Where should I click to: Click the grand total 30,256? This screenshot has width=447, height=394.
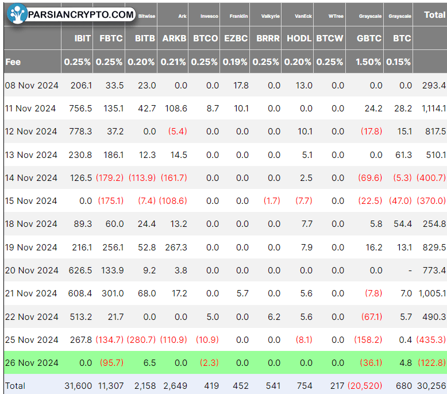431,386
